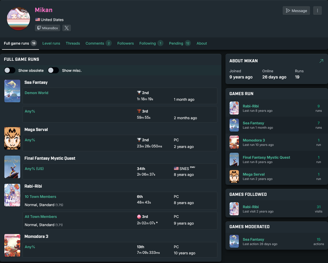Viewport: 328px width, 263px height.
Task: Open the three-dot more options menu
Action: [x=317, y=11]
